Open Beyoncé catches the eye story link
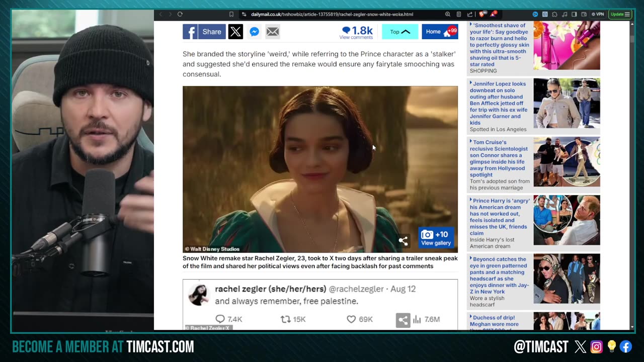Image resolution: width=644 pixels, height=362 pixels. pos(499,275)
